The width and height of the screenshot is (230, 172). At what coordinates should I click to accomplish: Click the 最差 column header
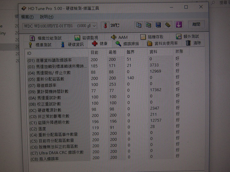click(116, 52)
